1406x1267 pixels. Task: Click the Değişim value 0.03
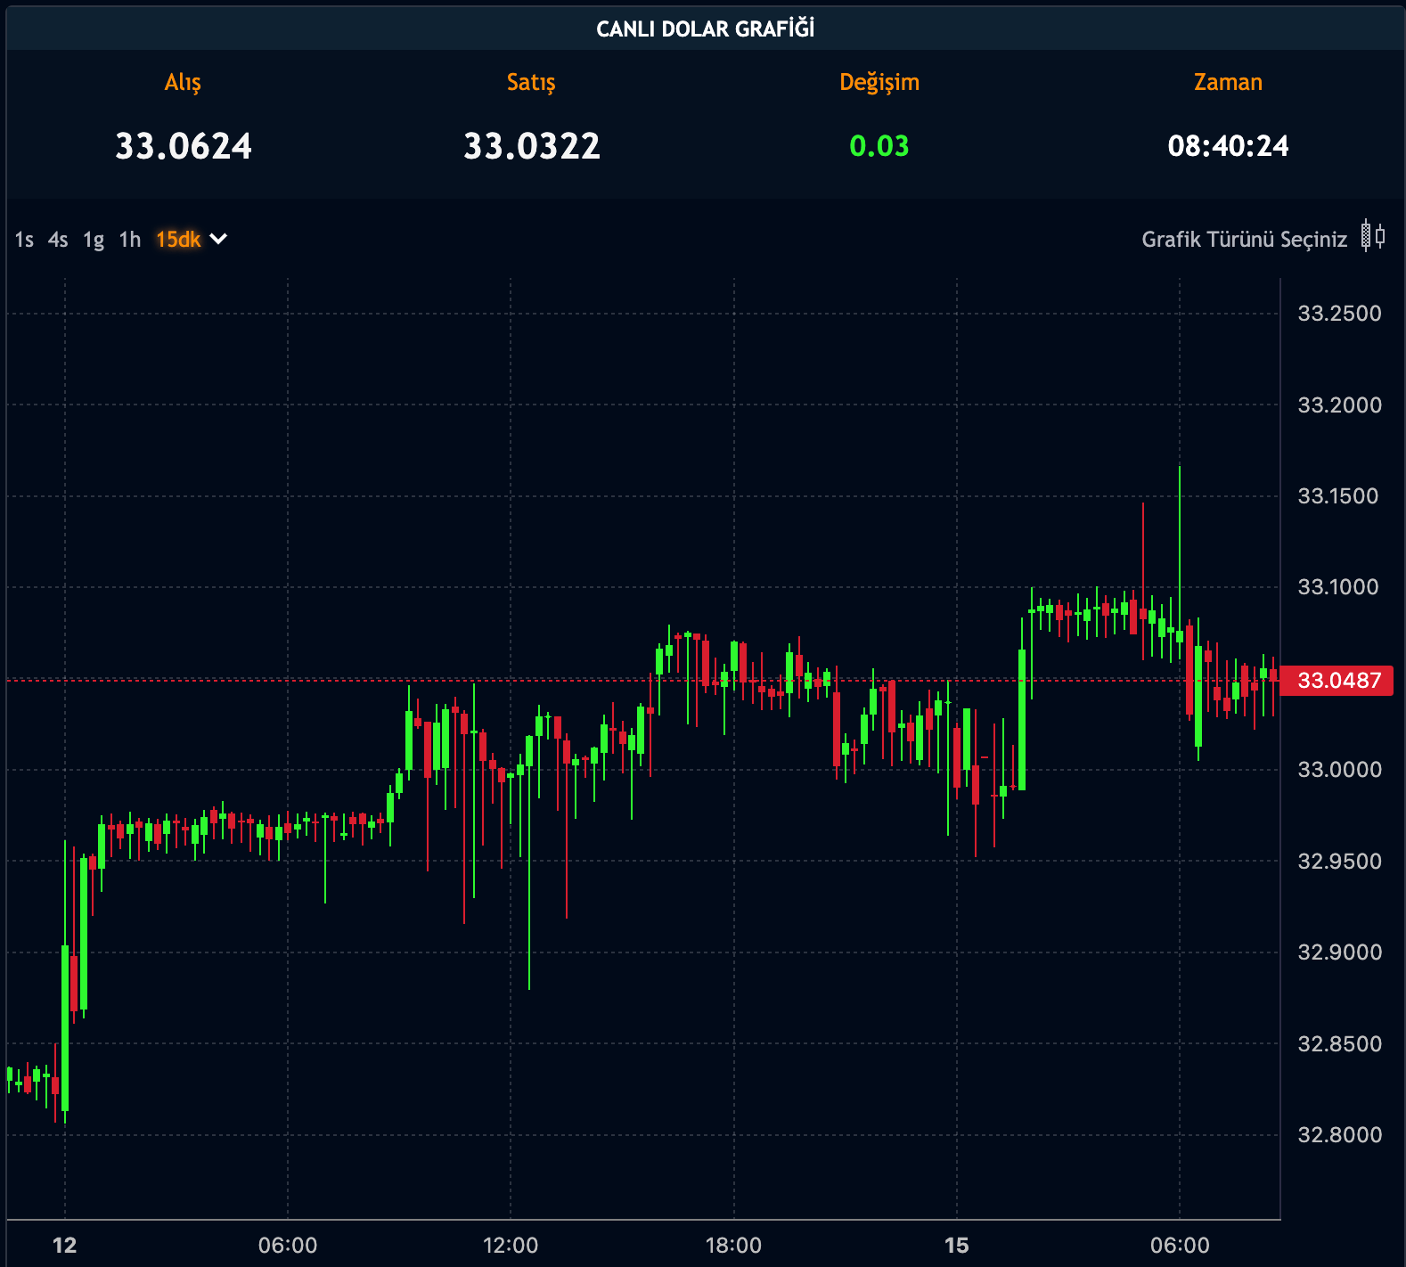click(879, 146)
